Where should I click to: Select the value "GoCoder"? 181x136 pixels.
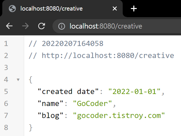pyautogui.click(x=92, y=104)
